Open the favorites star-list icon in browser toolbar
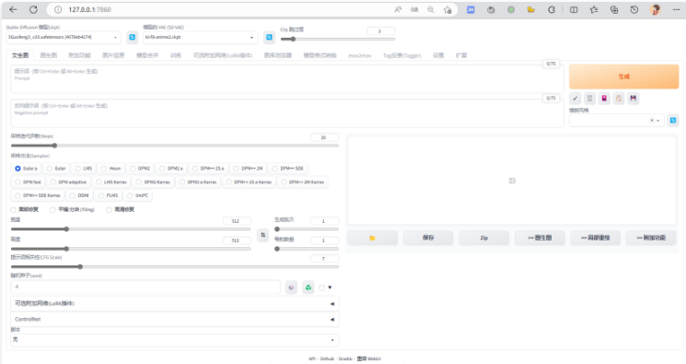The image size is (686, 364). [594, 9]
